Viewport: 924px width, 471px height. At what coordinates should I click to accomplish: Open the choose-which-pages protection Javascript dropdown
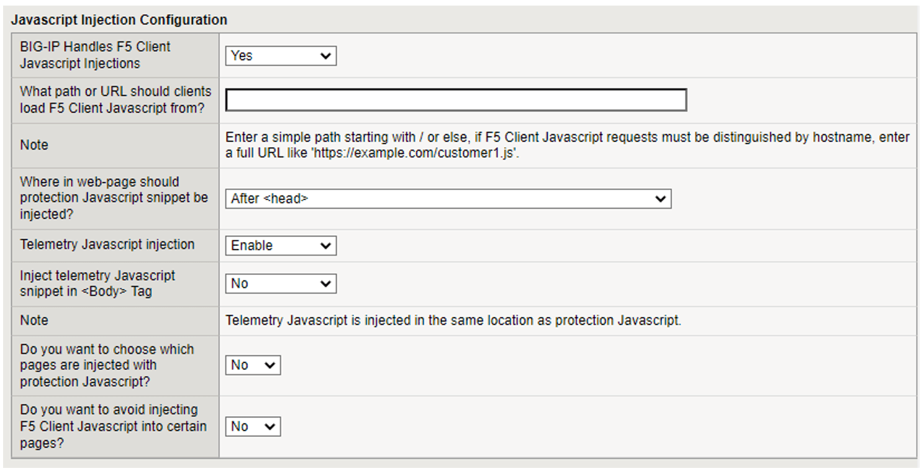tap(253, 366)
